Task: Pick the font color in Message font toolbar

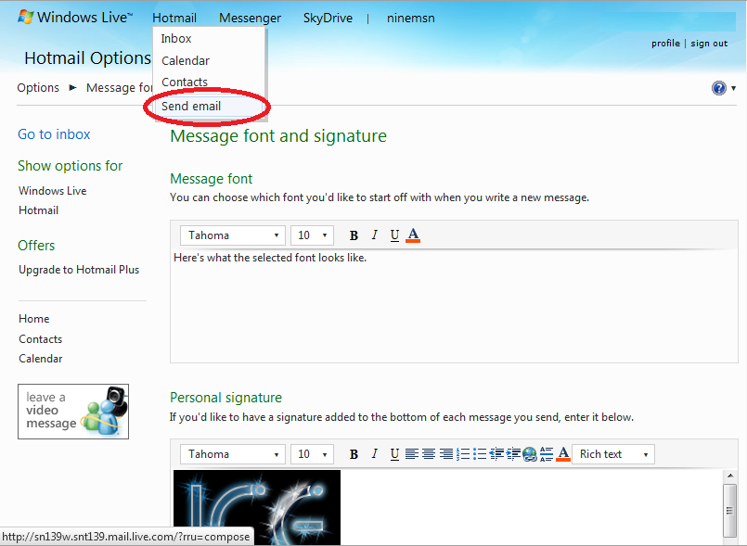Action: tap(414, 235)
